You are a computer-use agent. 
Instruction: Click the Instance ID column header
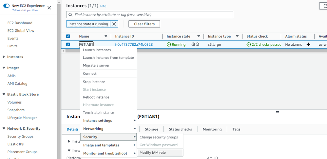(125, 36)
